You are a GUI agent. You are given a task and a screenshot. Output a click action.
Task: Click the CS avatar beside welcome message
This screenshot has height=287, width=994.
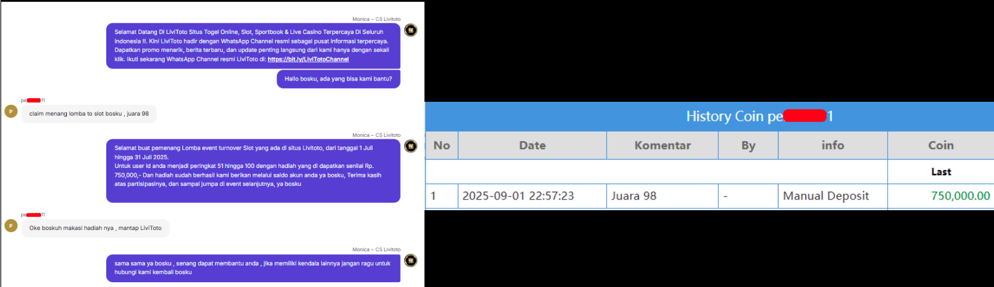[411, 30]
